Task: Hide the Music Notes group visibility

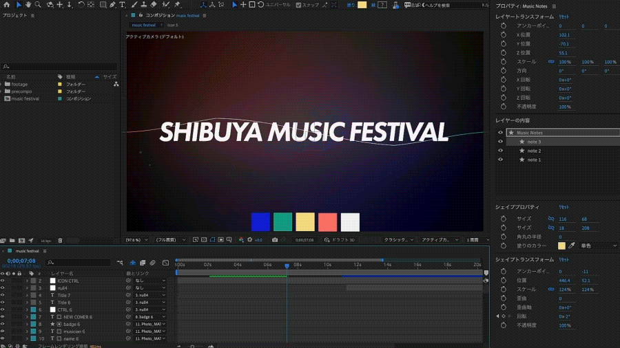Action: tap(501, 133)
